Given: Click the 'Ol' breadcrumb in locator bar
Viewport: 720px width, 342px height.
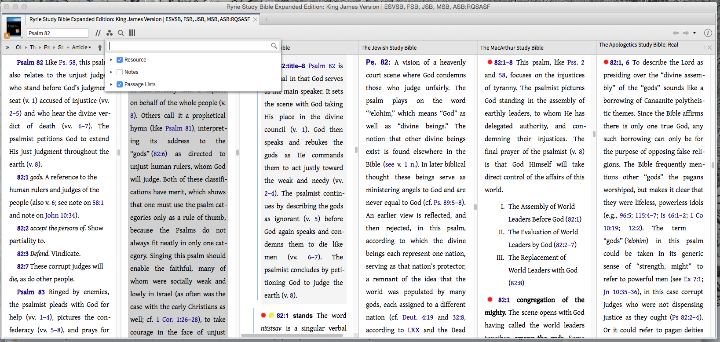Looking at the screenshot, I should pyautogui.click(x=18, y=47).
